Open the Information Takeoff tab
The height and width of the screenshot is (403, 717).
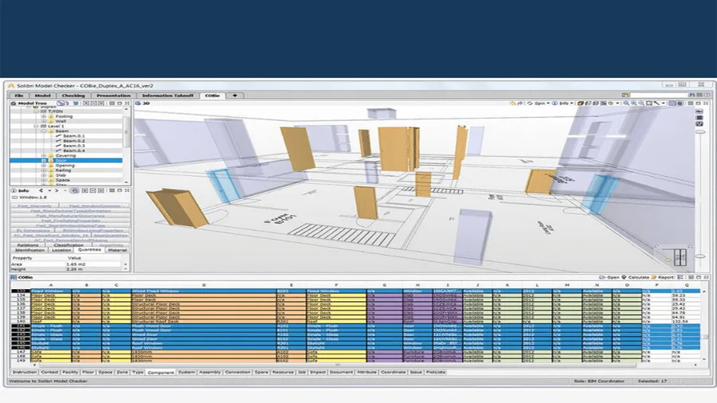[x=167, y=96]
